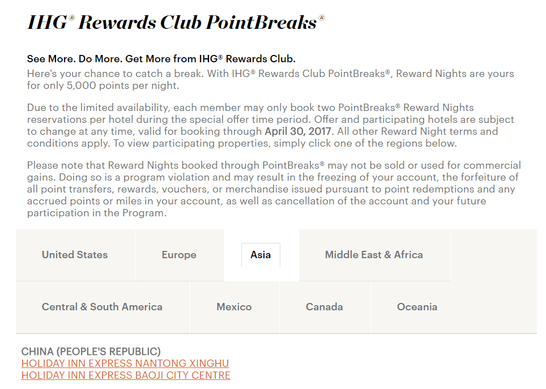Click the CHINA (PEOPLE'S REPUBLIC) country heading

point(91,352)
